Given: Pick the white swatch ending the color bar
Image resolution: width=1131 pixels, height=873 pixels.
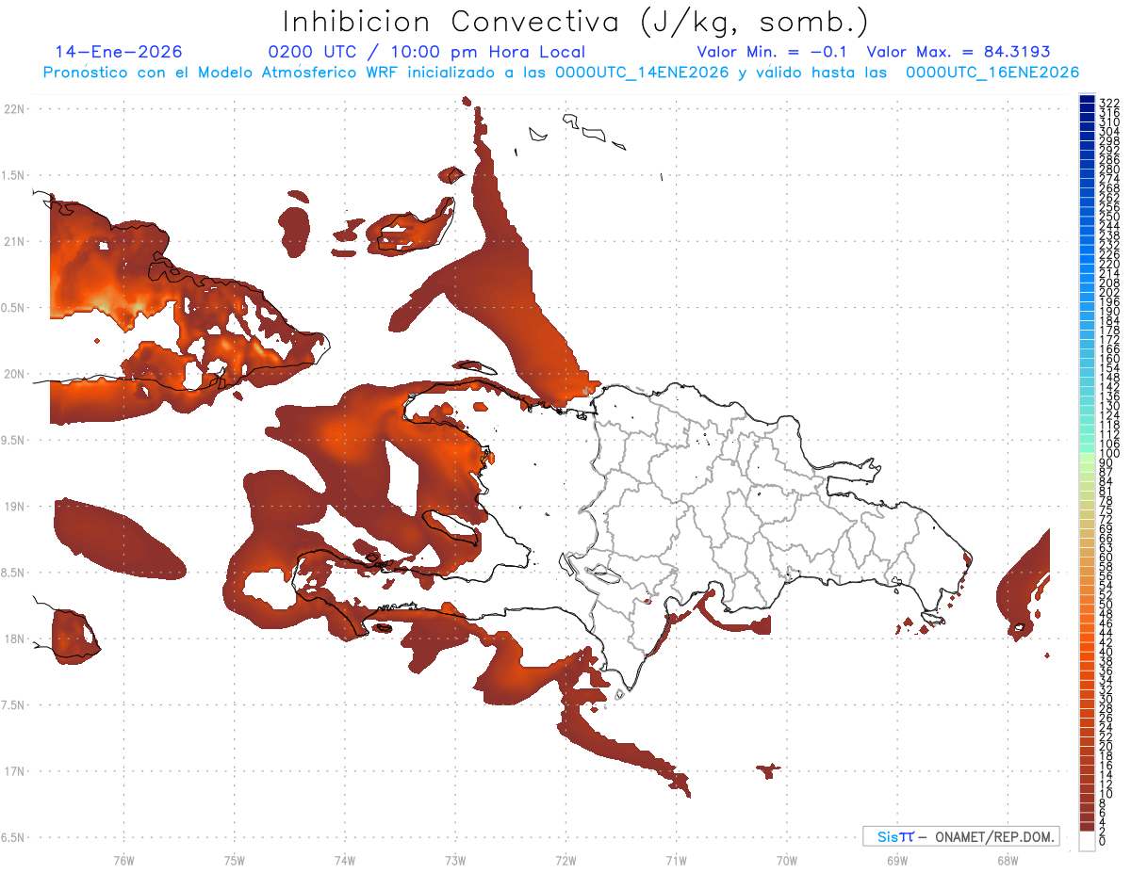Looking at the screenshot, I should 1087,840.
